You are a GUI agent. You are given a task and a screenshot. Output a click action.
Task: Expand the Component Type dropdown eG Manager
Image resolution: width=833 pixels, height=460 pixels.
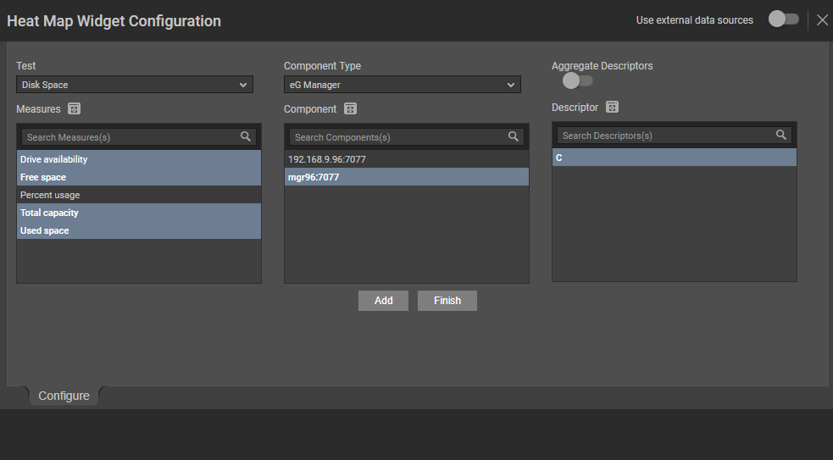[x=403, y=85]
